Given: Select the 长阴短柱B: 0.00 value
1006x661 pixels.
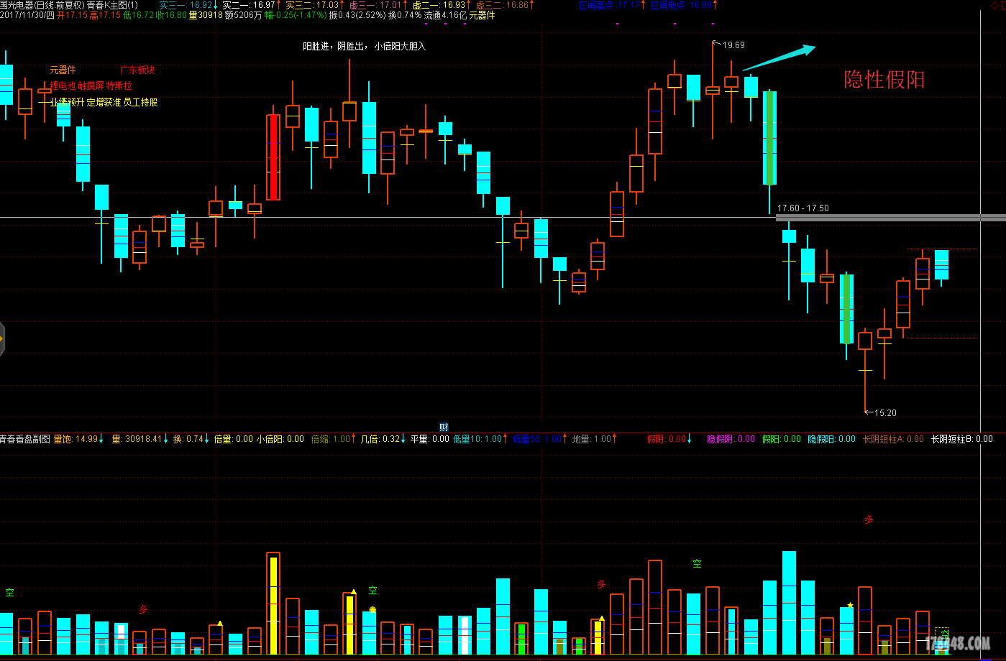Looking at the screenshot, I should 962,438.
